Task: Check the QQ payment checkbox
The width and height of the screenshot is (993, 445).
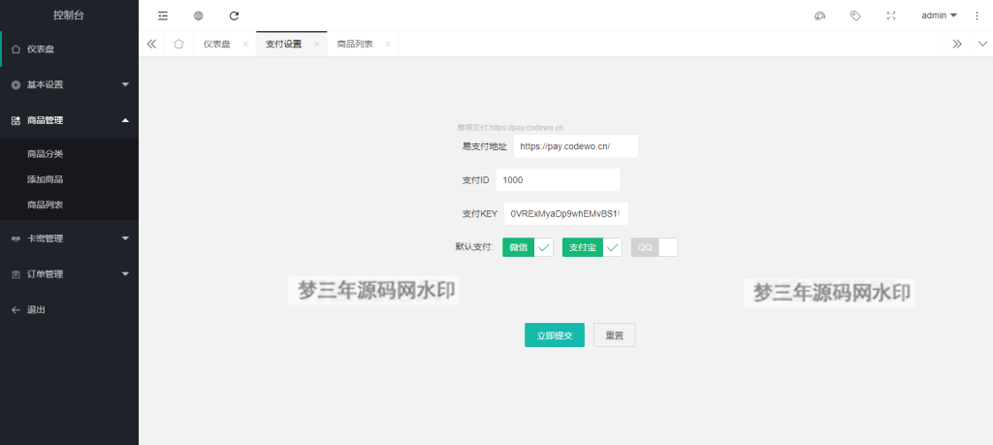Action: click(655, 247)
